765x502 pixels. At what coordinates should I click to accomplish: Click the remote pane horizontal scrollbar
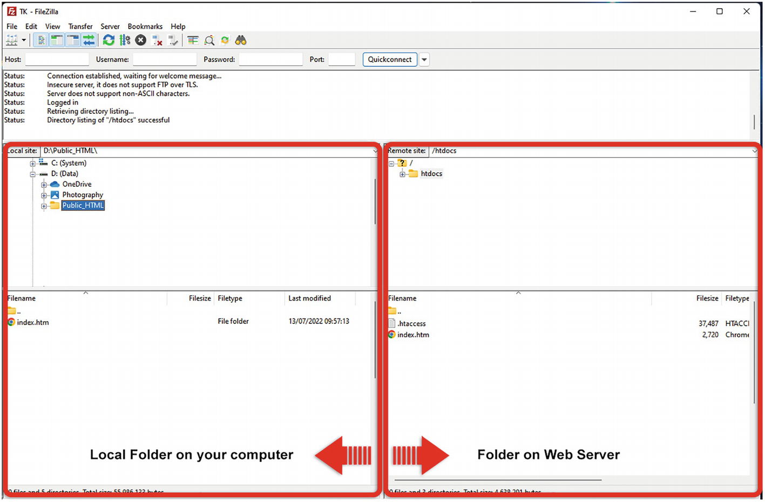coord(497,479)
